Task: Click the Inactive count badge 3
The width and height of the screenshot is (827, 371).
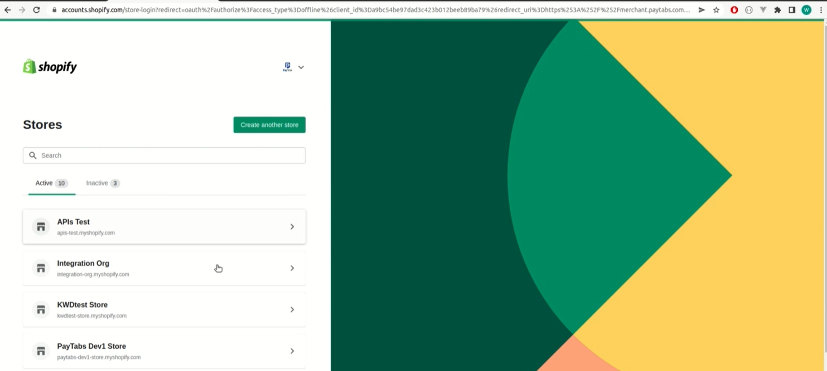Action: (x=115, y=183)
